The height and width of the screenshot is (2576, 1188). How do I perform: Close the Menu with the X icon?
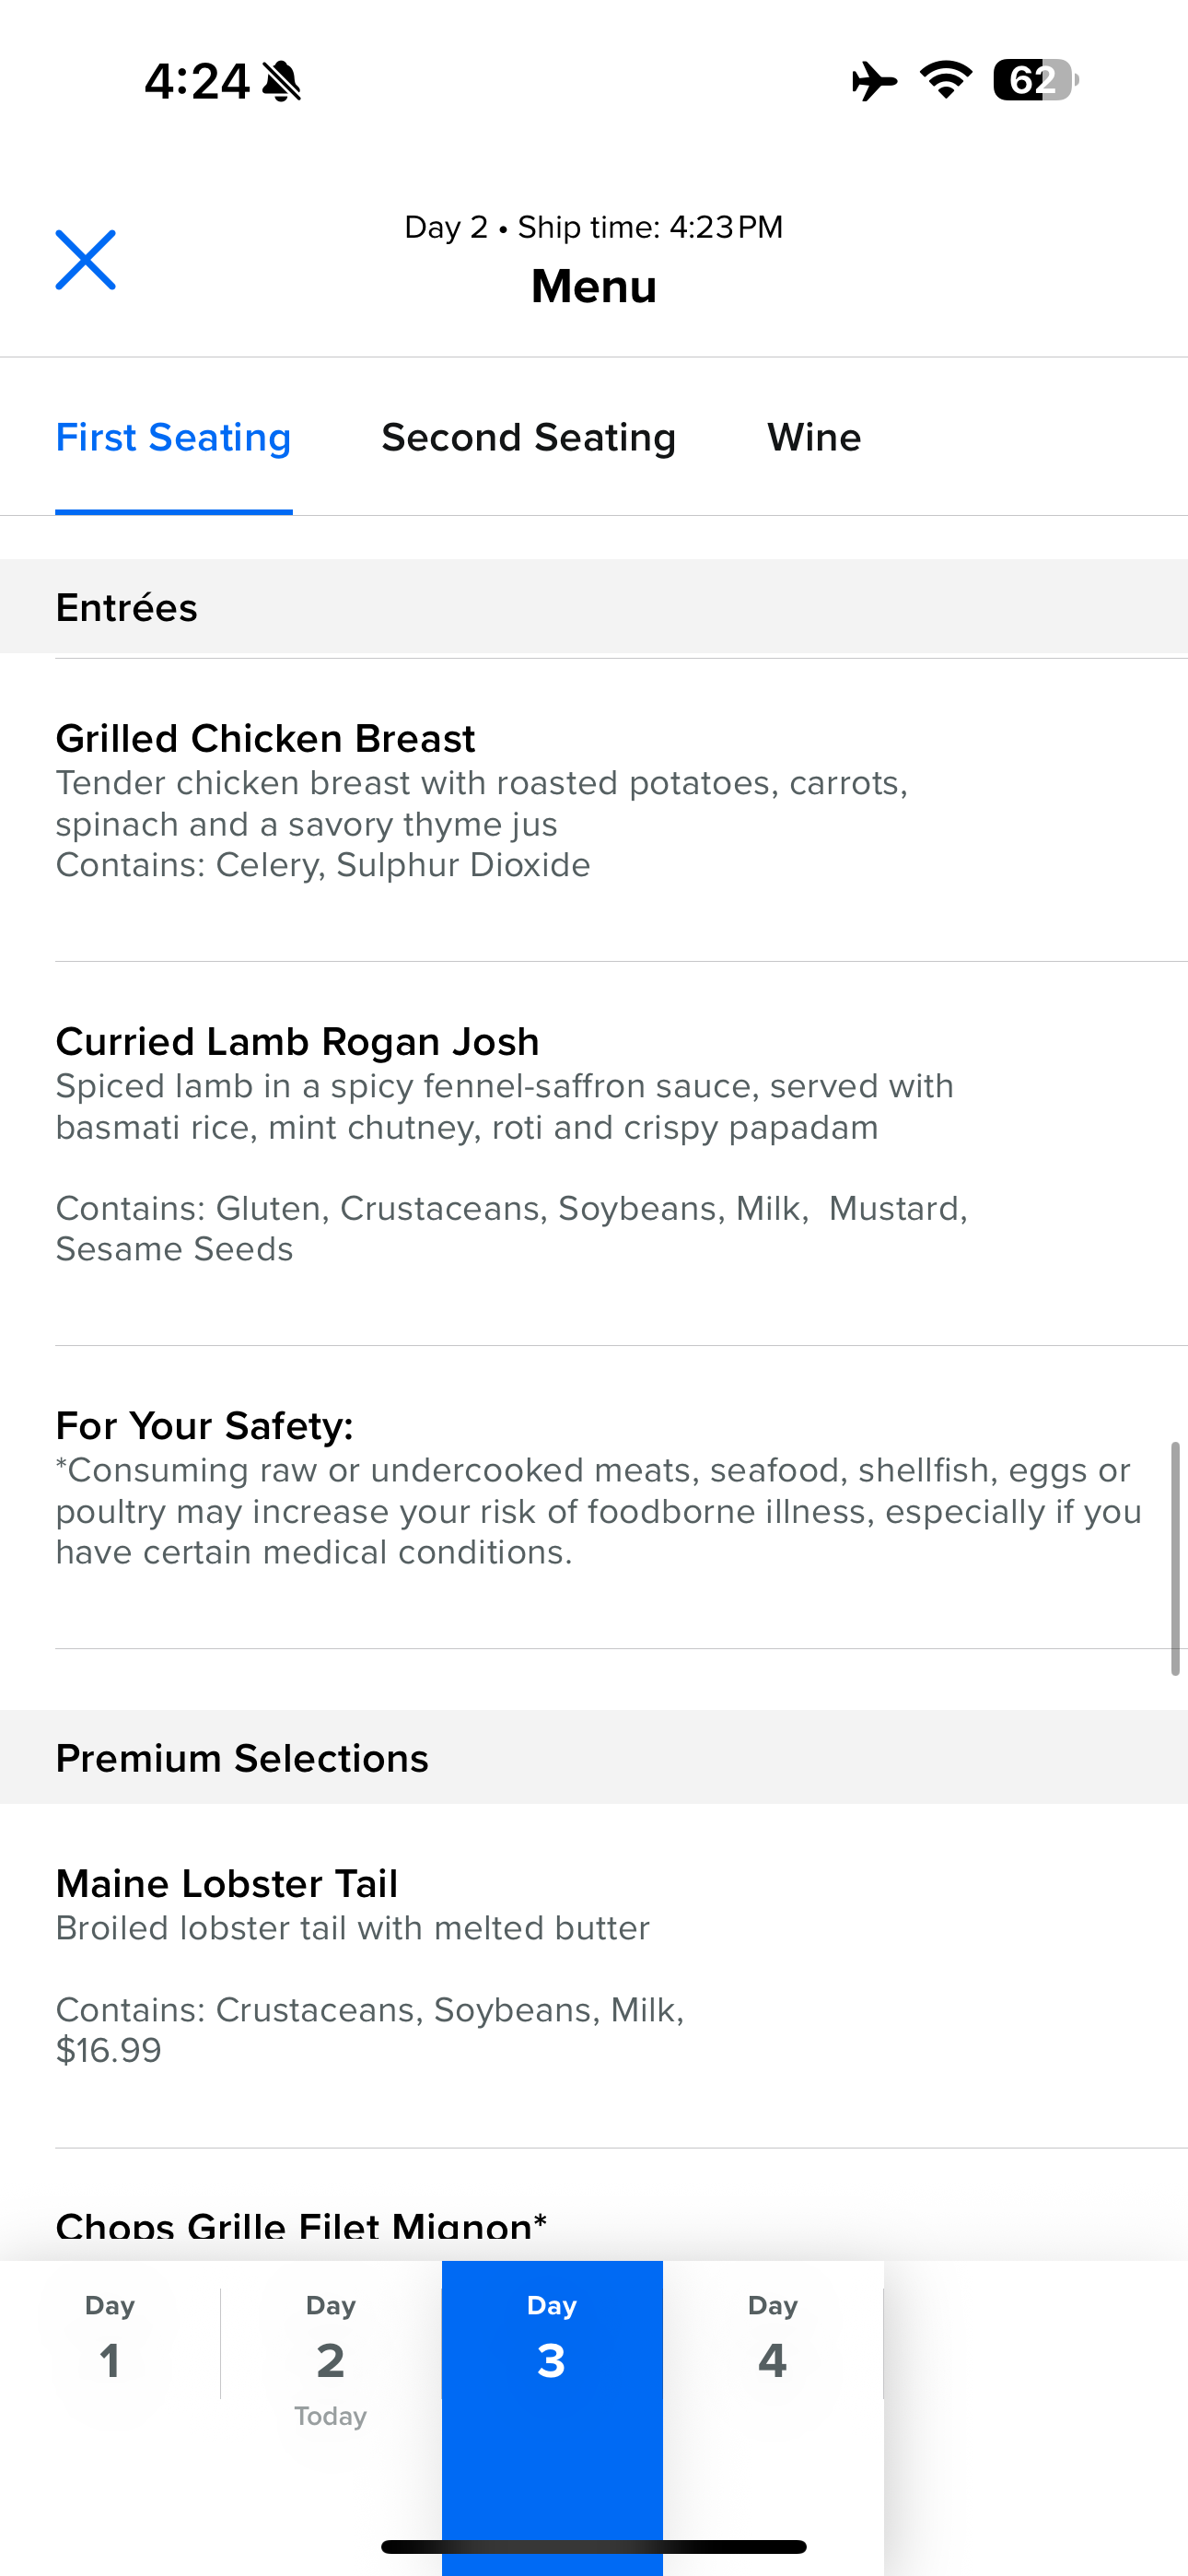(x=85, y=260)
